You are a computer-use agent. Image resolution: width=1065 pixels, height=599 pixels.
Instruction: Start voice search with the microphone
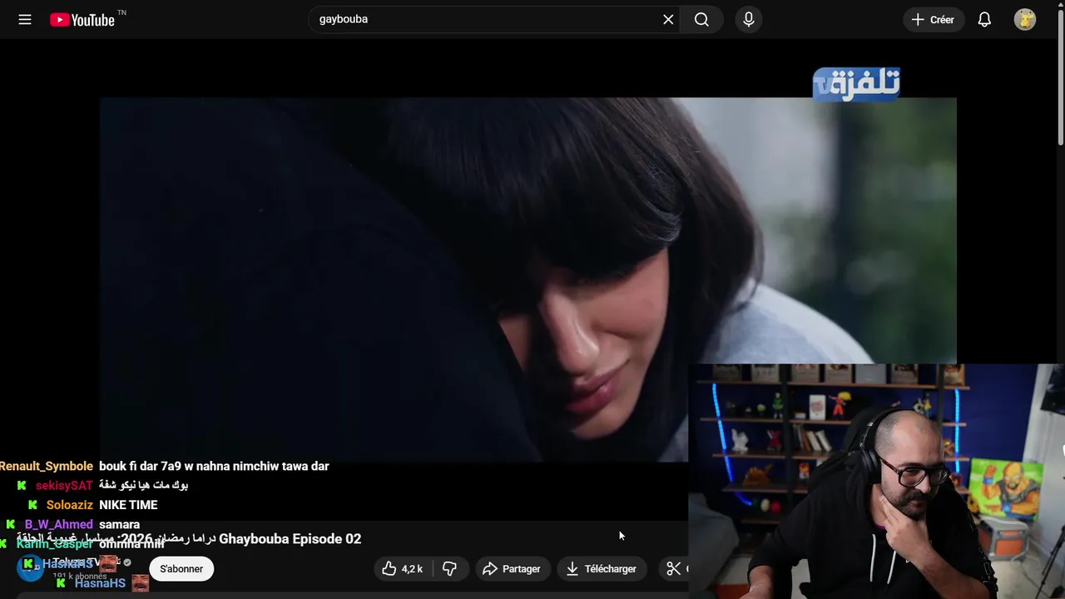749,19
